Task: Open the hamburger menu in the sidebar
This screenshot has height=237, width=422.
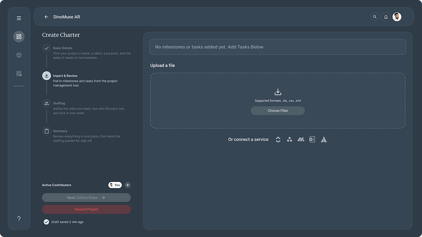Action: coord(19,18)
